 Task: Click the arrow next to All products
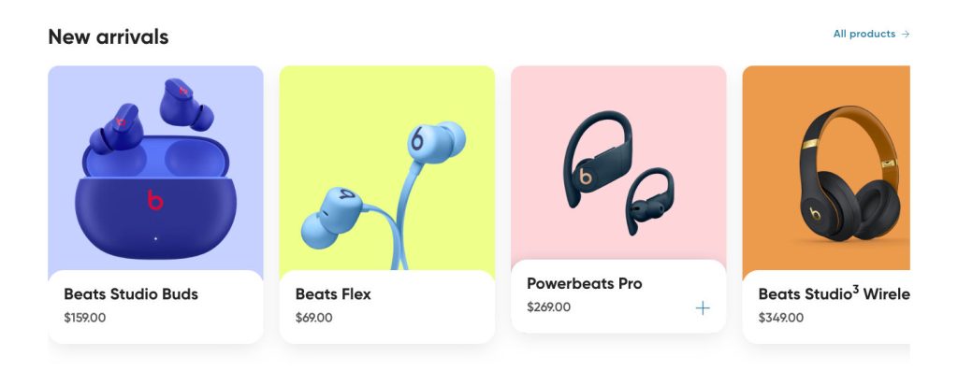(906, 35)
